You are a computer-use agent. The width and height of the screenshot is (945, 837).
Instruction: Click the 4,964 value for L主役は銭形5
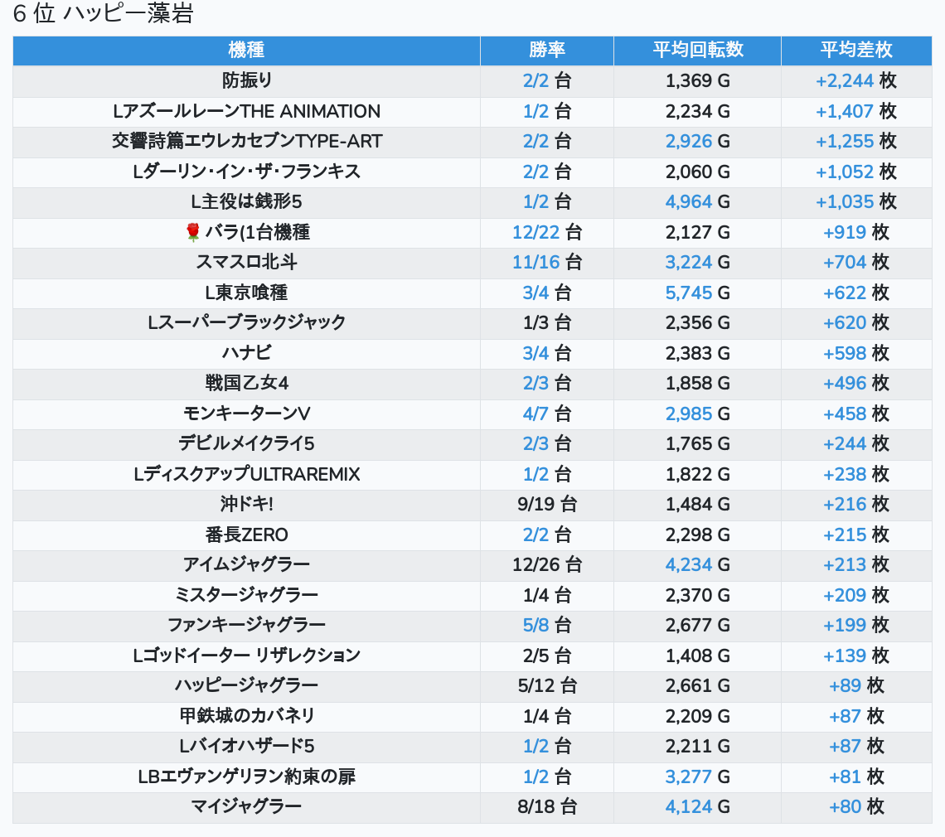688,201
